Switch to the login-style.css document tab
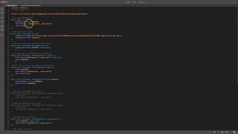The height and width of the screenshot is (134, 238). (x=12, y=6)
